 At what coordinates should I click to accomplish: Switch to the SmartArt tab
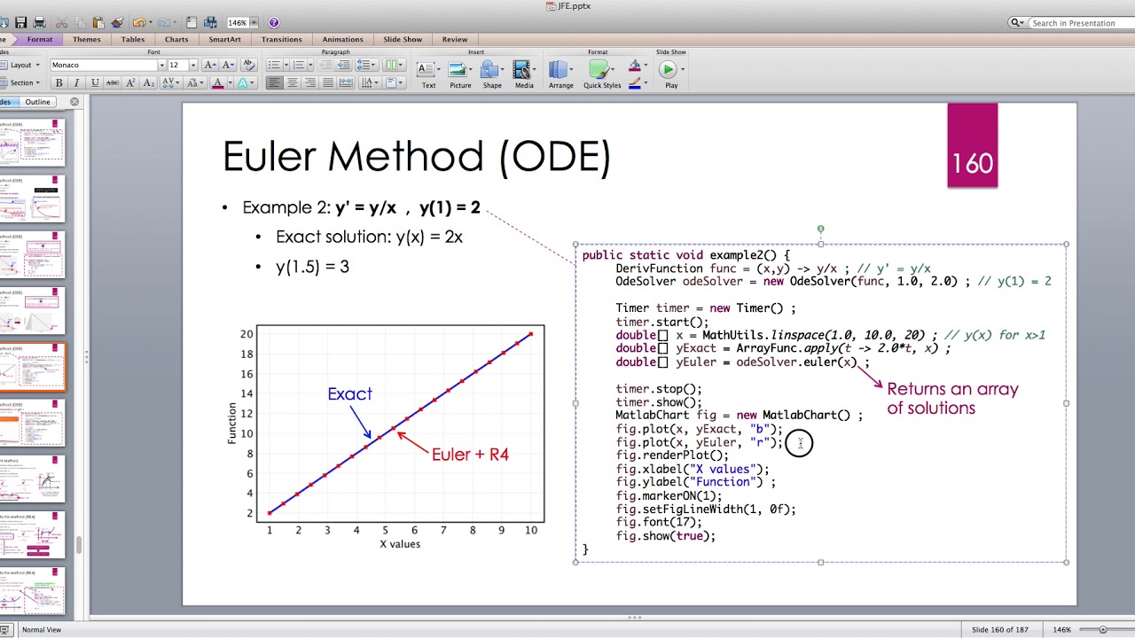pos(224,39)
